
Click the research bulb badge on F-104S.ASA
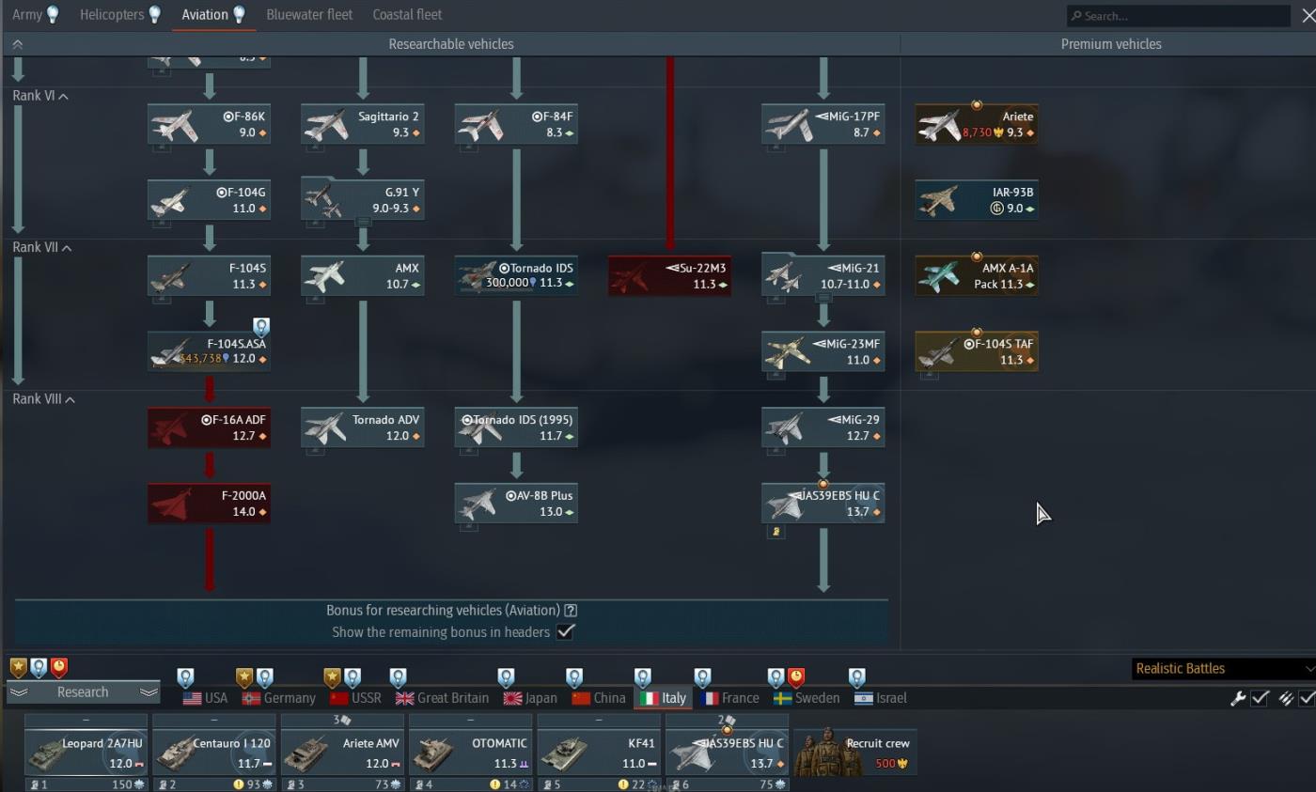pyautogui.click(x=261, y=327)
